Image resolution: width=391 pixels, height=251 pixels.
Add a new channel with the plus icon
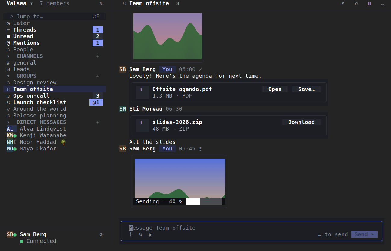[98, 56]
